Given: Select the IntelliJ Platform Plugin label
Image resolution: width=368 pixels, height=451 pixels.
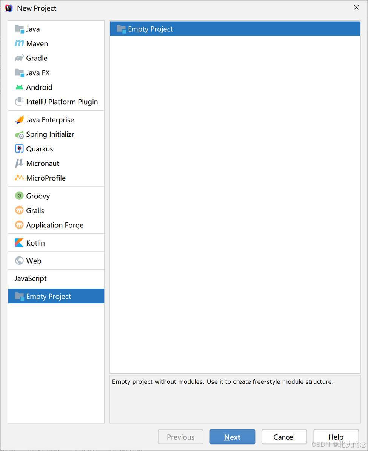Looking at the screenshot, I should click(x=62, y=102).
